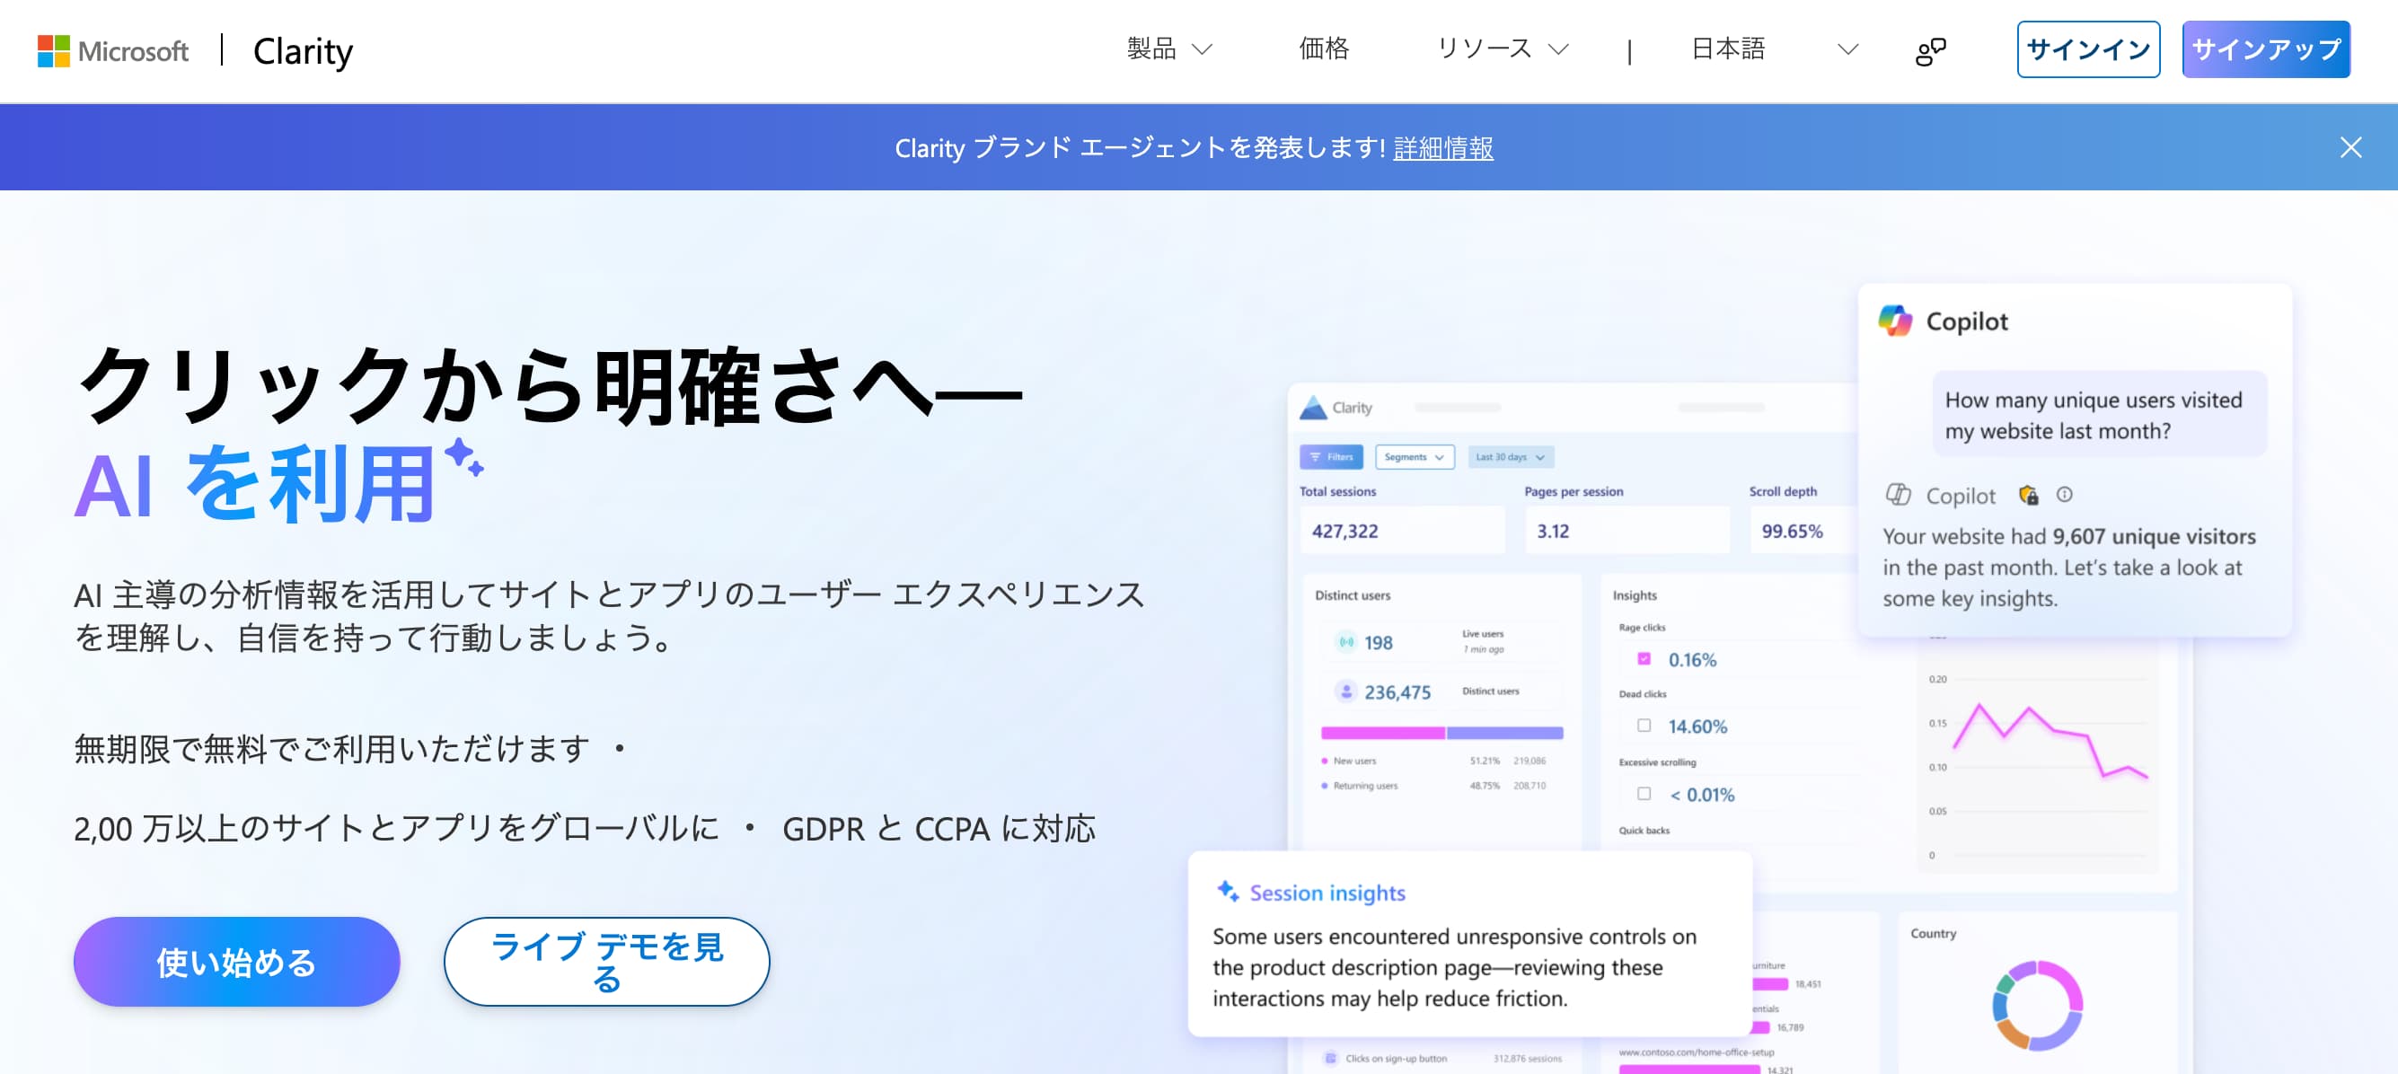The height and width of the screenshot is (1074, 2398).
Task: Click the Copilot response outline icon
Action: [x=1898, y=494]
